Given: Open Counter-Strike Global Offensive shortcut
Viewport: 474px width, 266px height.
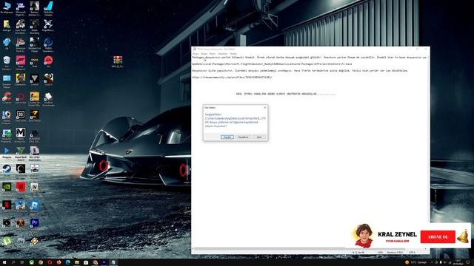Looking at the screenshot, I should coord(35,99).
